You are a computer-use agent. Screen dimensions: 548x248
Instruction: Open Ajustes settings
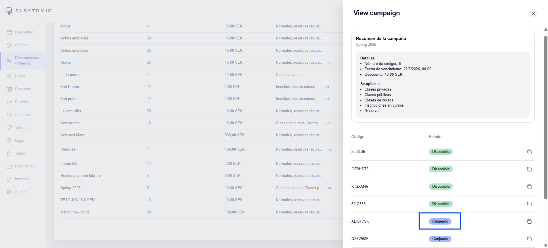pos(21,192)
